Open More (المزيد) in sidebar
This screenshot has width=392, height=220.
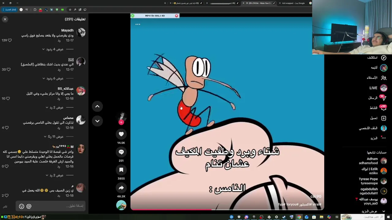378,138
